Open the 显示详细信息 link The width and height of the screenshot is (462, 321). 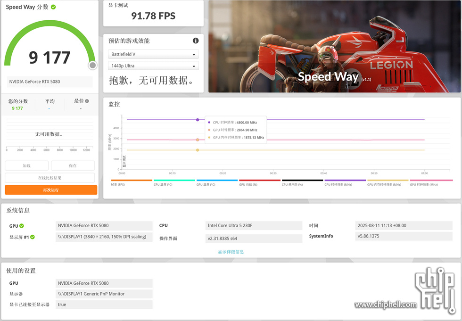coord(231,252)
